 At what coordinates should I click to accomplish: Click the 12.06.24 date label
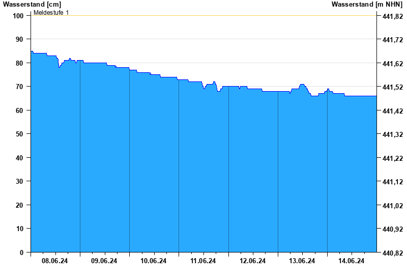click(252, 261)
